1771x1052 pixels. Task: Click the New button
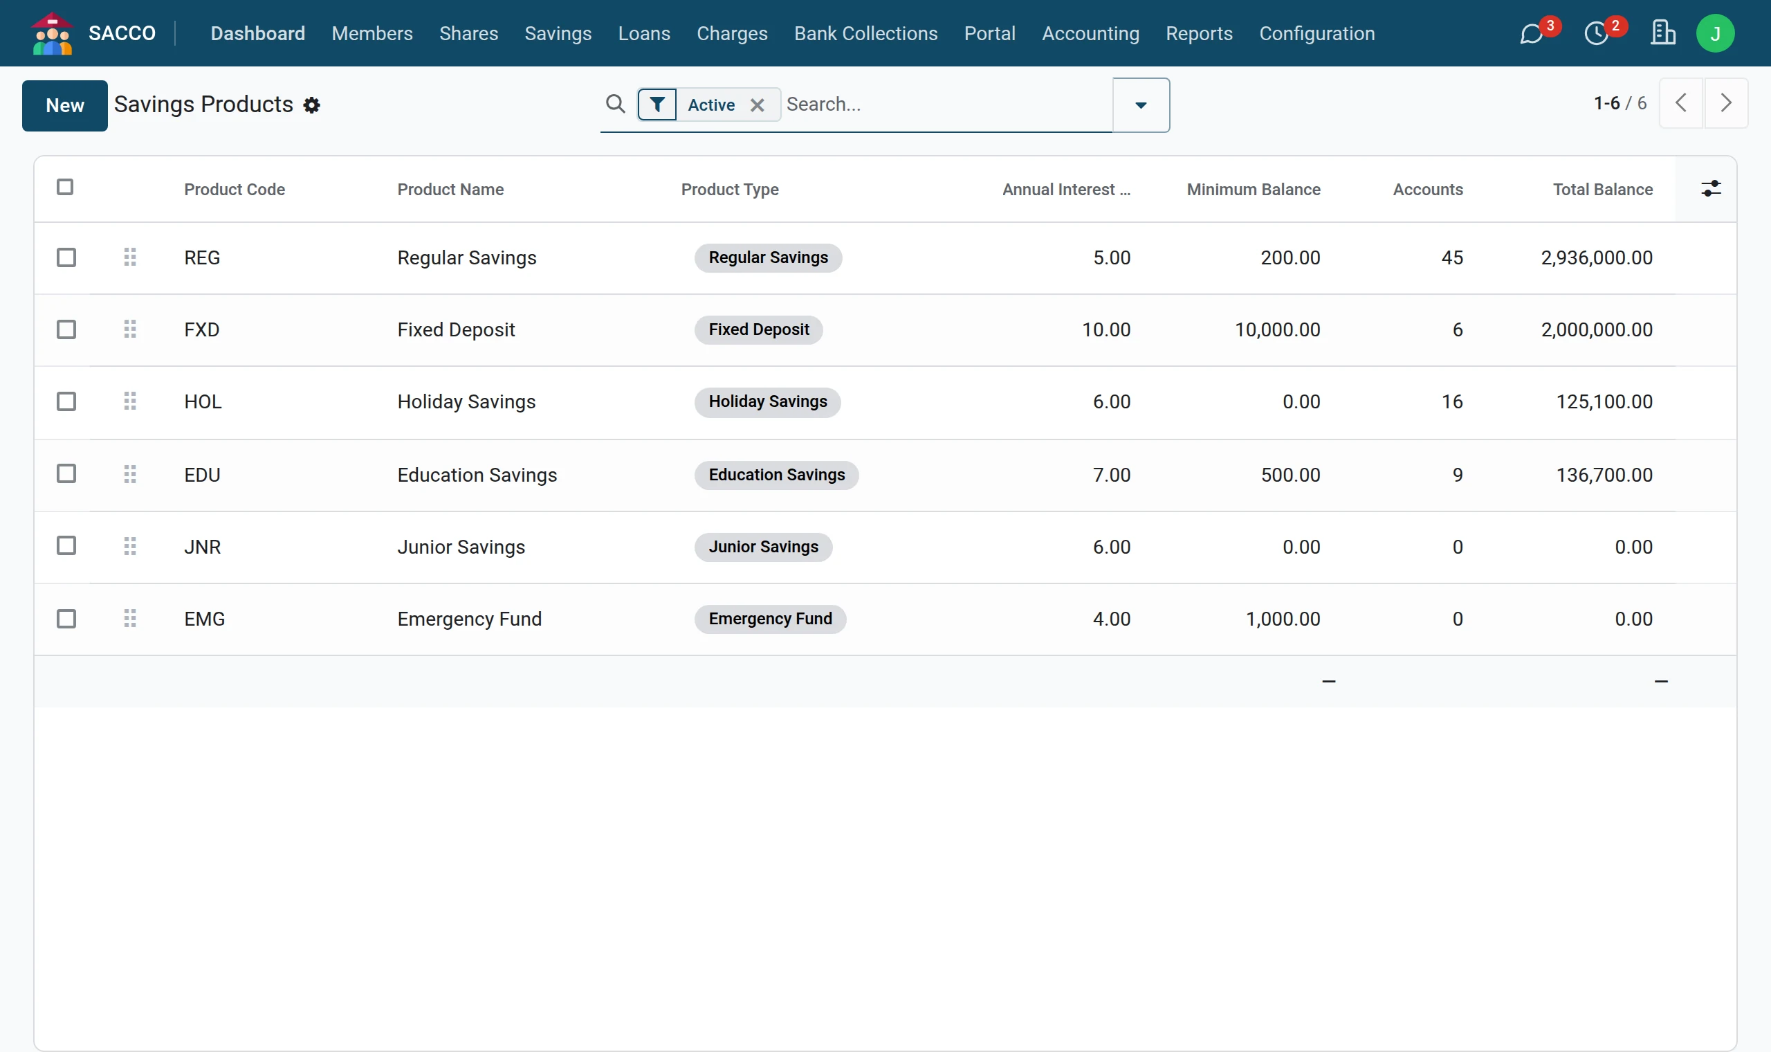(x=65, y=106)
